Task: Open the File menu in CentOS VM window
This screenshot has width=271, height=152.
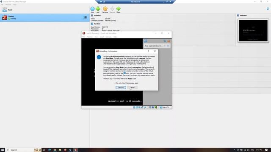Action: point(83,37)
